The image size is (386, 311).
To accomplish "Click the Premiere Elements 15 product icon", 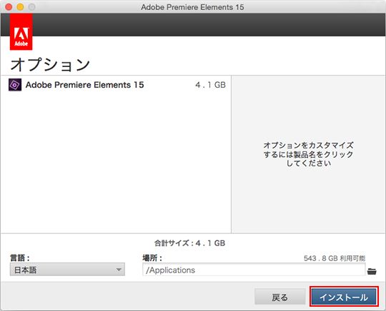I will click(15, 85).
